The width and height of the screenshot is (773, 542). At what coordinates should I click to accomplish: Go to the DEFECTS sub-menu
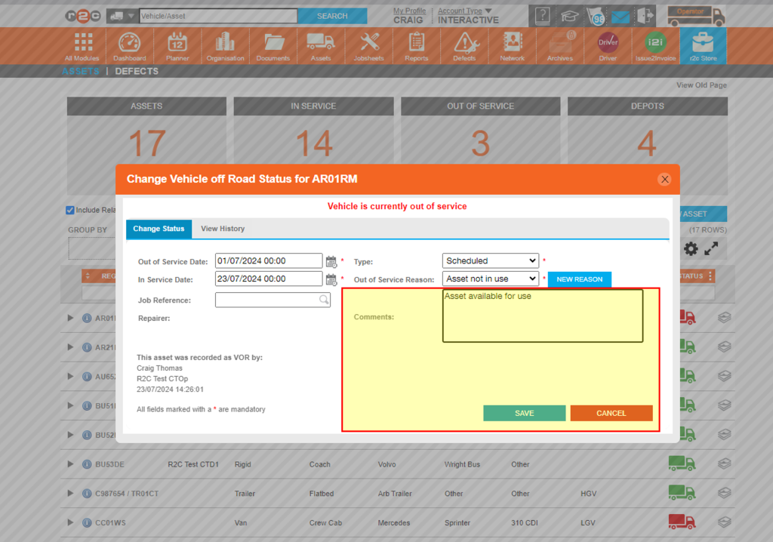click(x=137, y=71)
